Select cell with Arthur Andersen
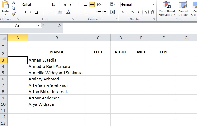The height and width of the screenshot is (126, 197). pos(57,98)
